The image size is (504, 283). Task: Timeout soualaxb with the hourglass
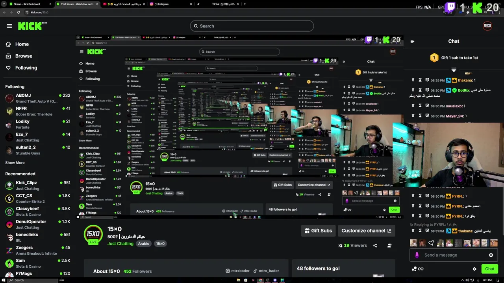(420, 106)
